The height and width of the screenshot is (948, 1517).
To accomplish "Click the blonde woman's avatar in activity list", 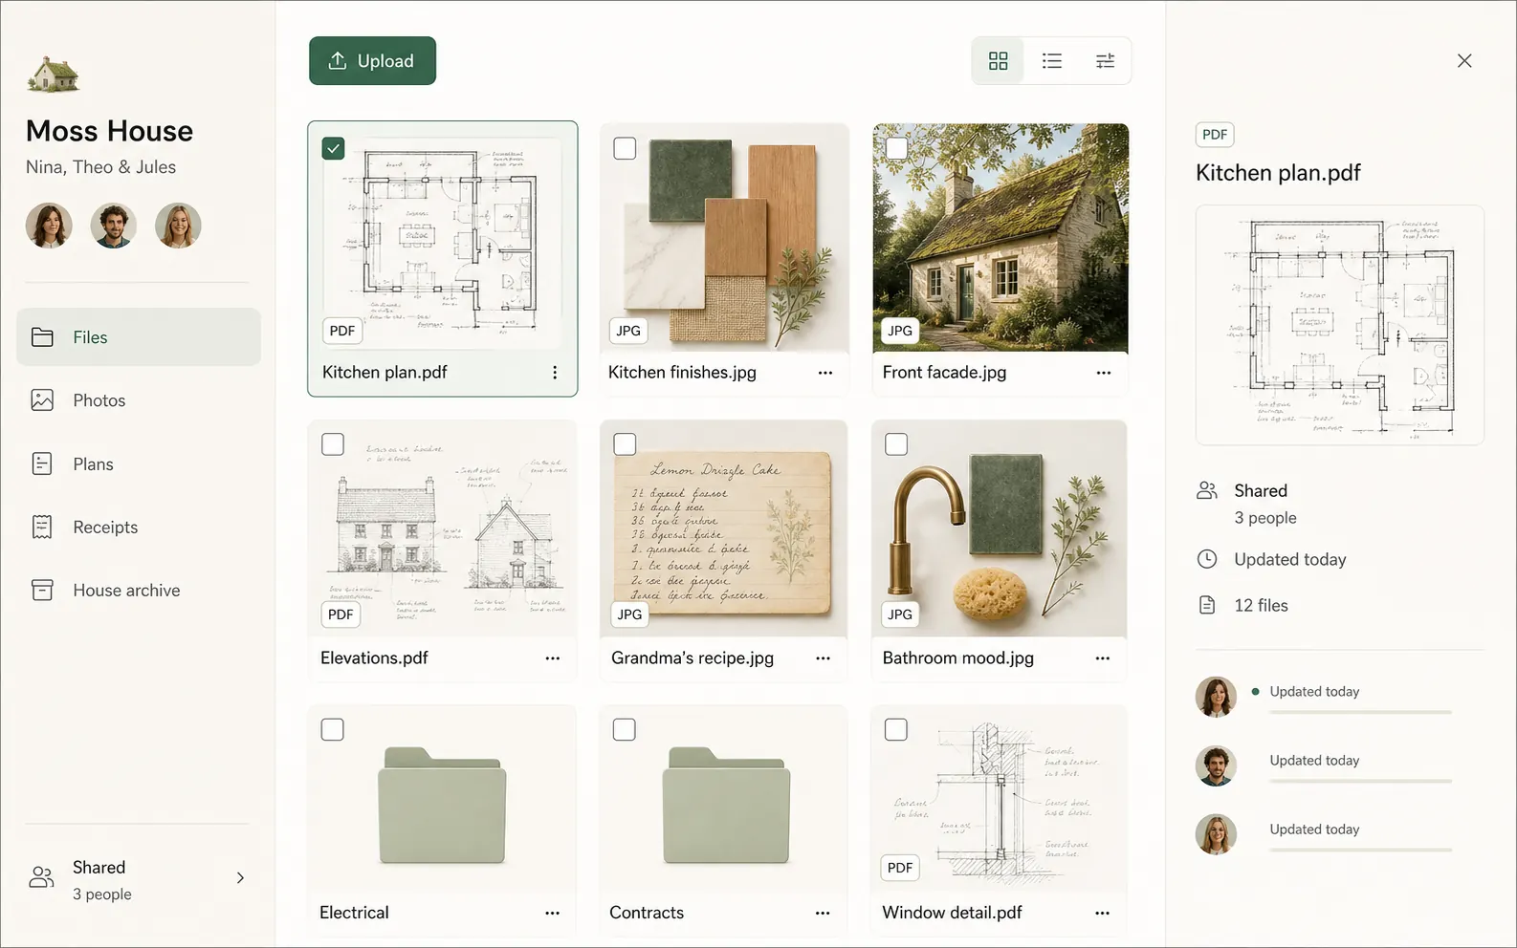I will (1216, 834).
